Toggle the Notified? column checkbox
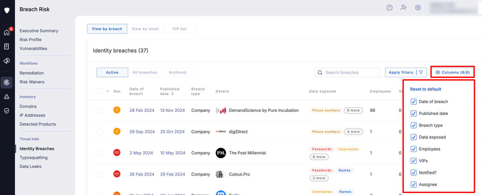The height and width of the screenshot is (195, 482). pyautogui.click(x=414, y=173)
